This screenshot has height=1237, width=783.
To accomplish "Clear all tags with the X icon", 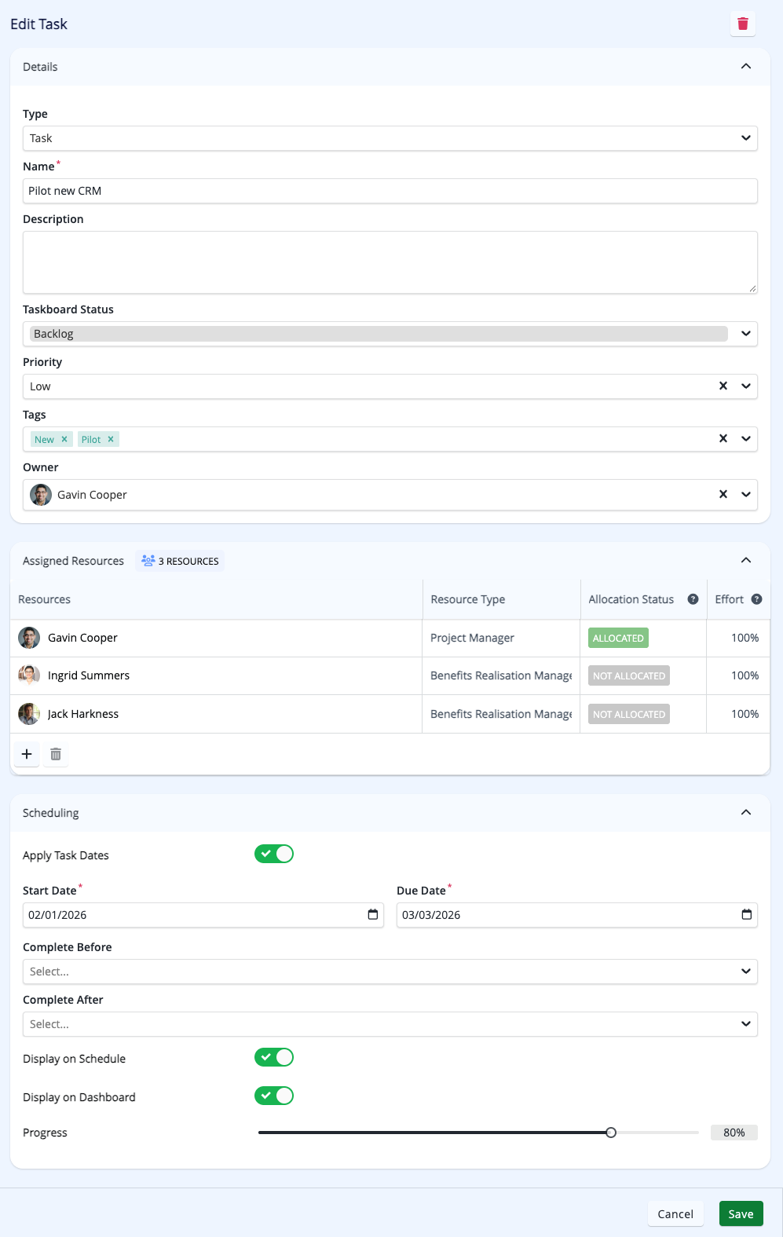I will click(x=723, y=438).
